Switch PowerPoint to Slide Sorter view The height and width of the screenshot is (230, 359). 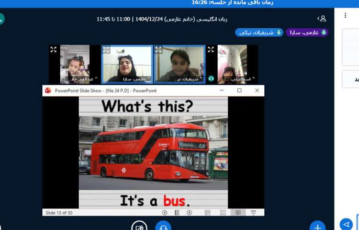click(223, 213)
